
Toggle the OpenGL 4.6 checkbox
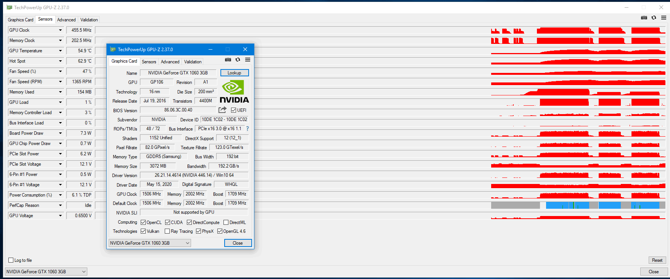[x=220, y=231]
